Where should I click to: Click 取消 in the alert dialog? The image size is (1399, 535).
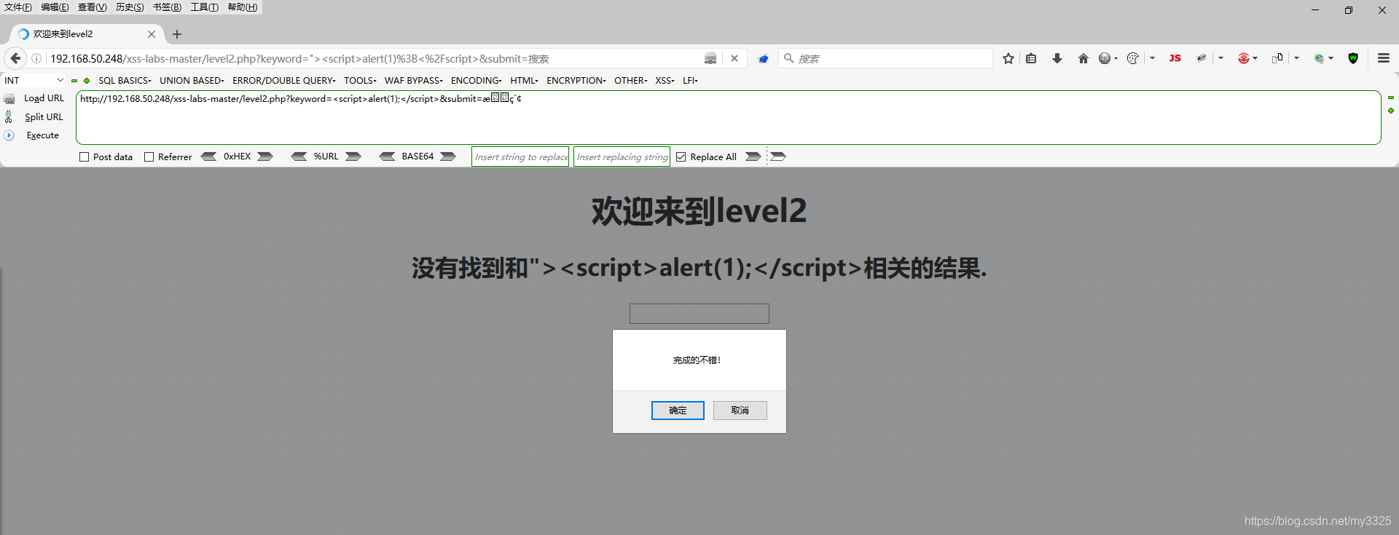point(740,411)
